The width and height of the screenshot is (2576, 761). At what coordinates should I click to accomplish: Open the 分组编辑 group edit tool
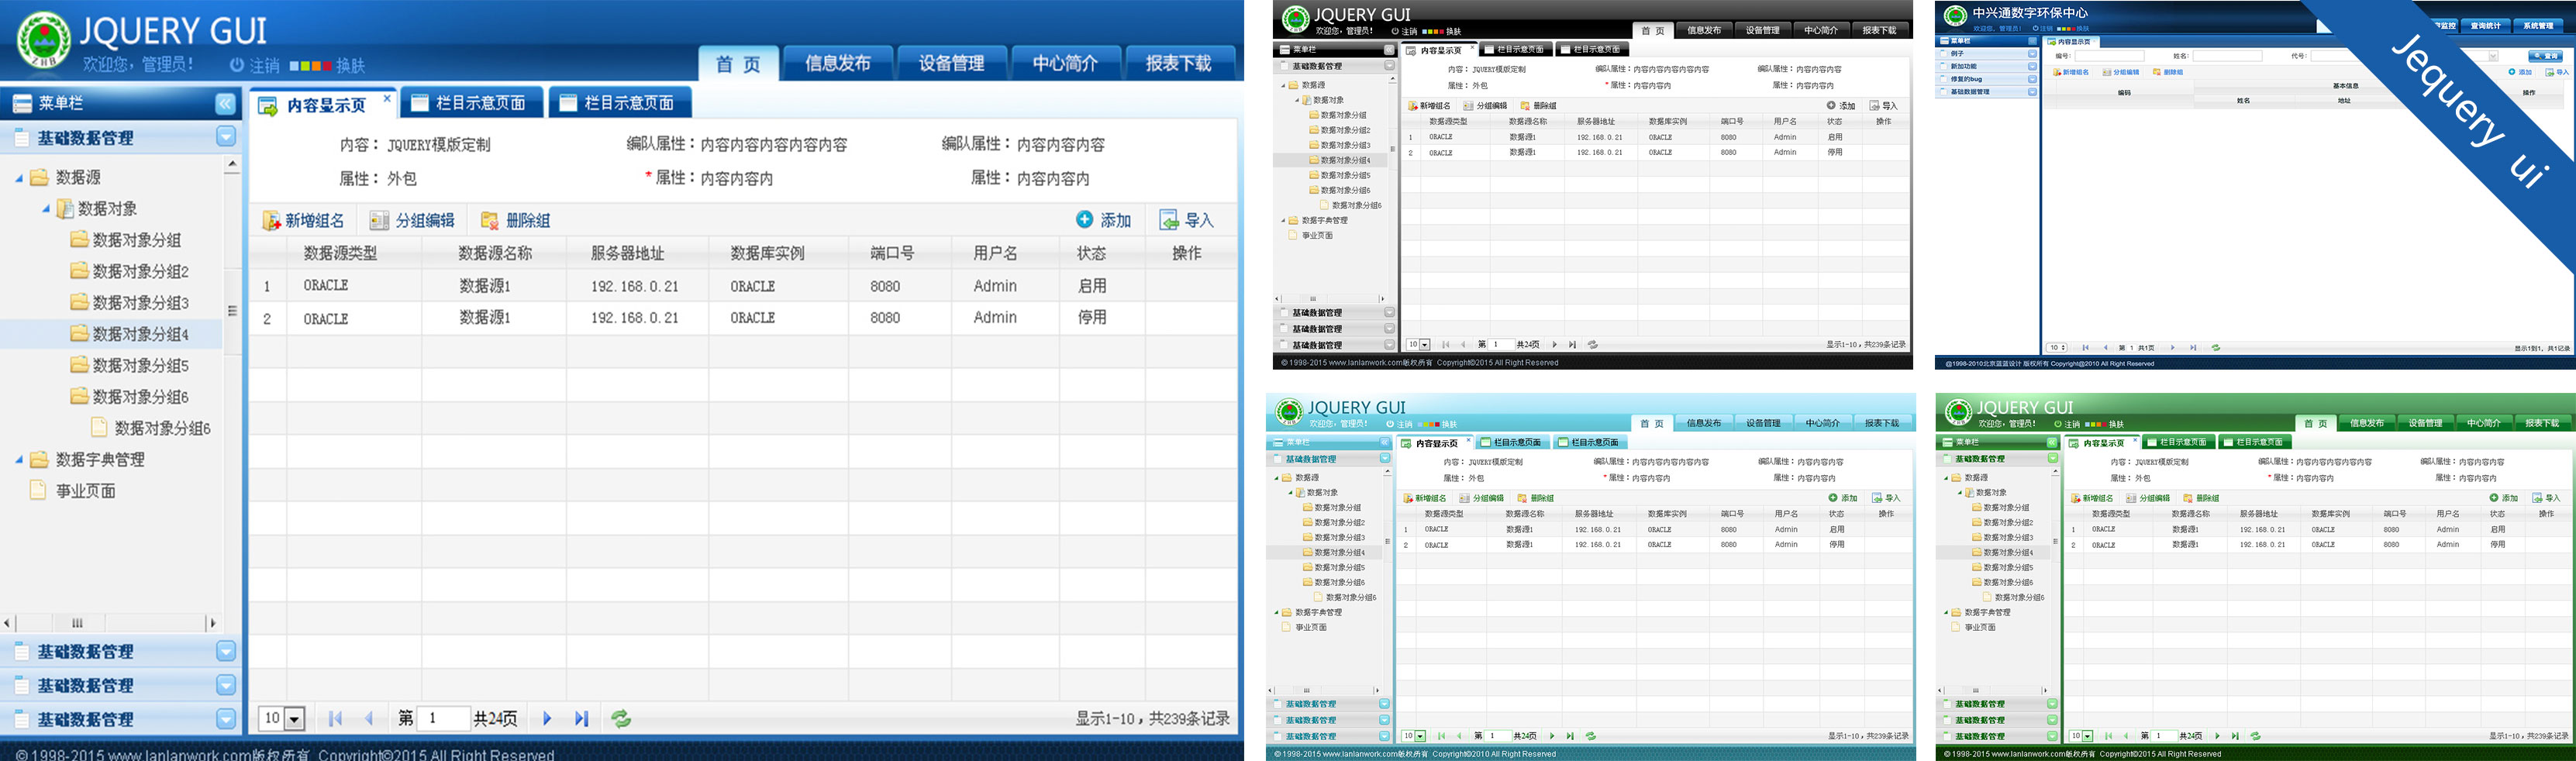378,220
